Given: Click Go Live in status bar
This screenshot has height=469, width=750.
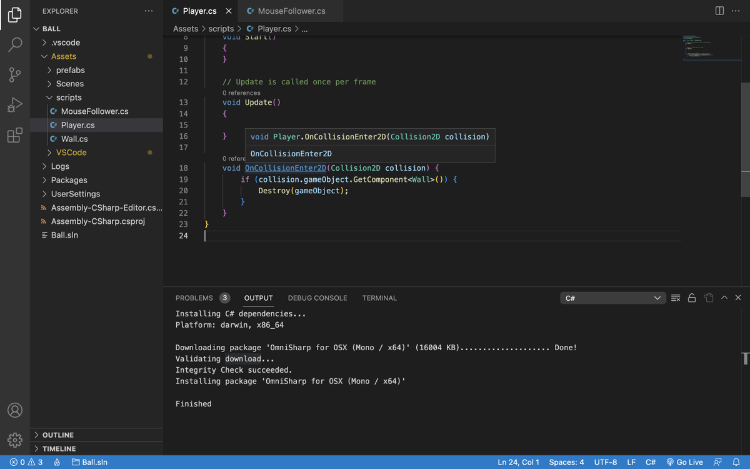Looking at the screenshot, I should pos(684,462).
